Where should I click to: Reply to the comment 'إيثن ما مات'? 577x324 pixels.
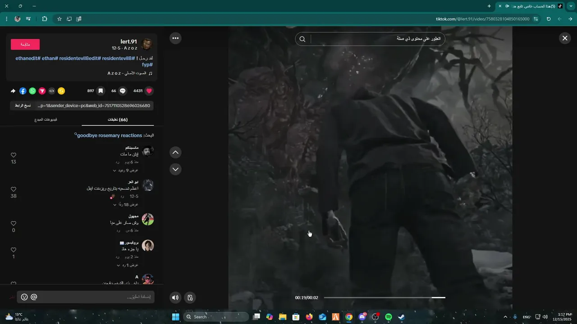[117, 162]
